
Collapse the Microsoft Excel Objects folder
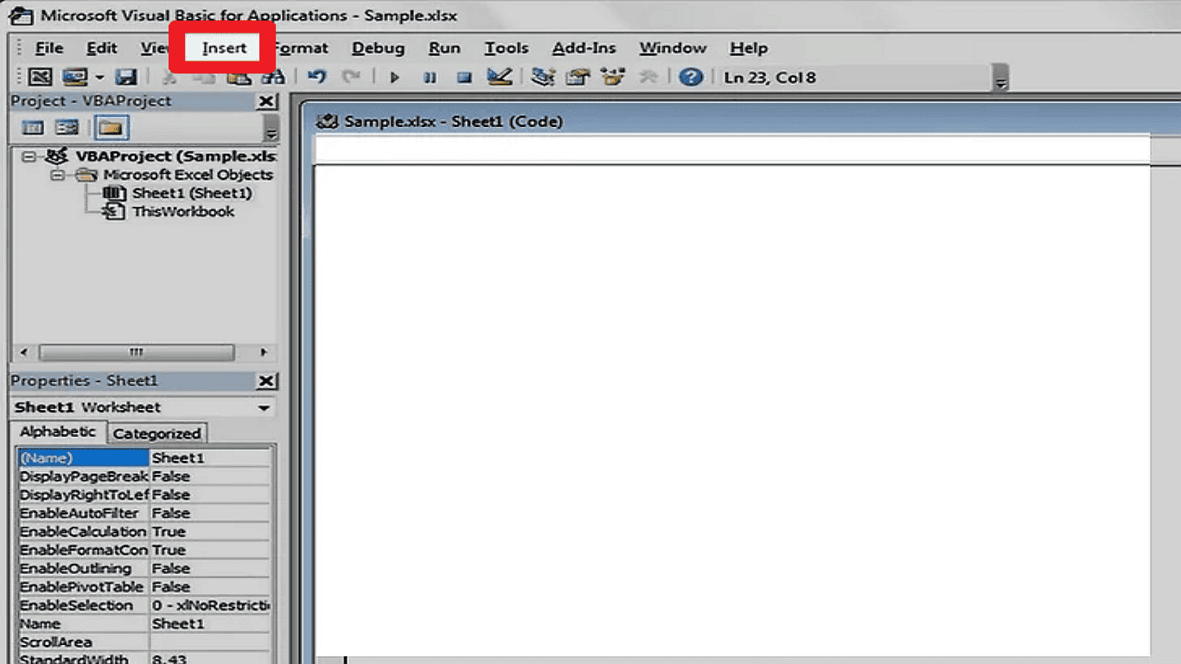(x=57, y=175)
